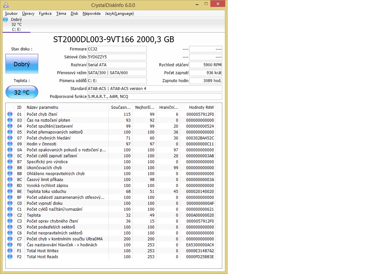Image resolution: width=381 pixels, height=274 pixels.
Task: Click RAW value 000020140020
Action: [x=200, y=191]
